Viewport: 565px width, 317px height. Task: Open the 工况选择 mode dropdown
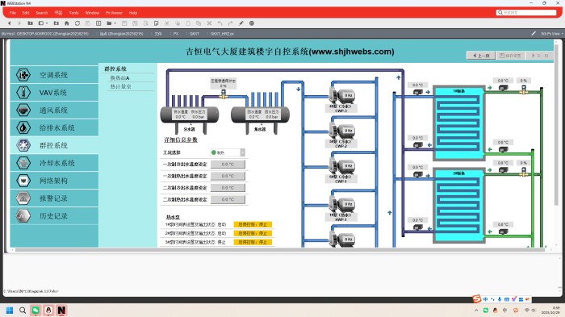pyautogui.click(x=243, y=152)
